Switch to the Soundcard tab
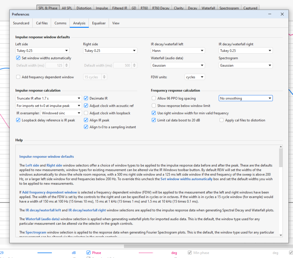 click(21, 23)
